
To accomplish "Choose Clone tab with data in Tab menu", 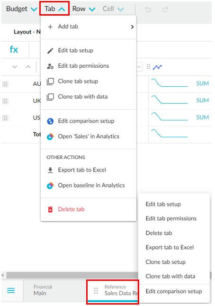I will 83,97.
